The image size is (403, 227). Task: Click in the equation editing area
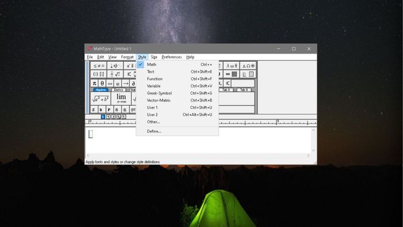[x=199, y=141]
